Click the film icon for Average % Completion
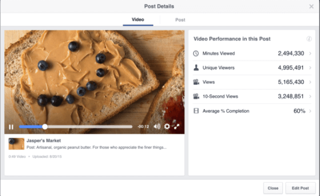The width and height of the screenshot is (320, 196). tap(196, 111)
